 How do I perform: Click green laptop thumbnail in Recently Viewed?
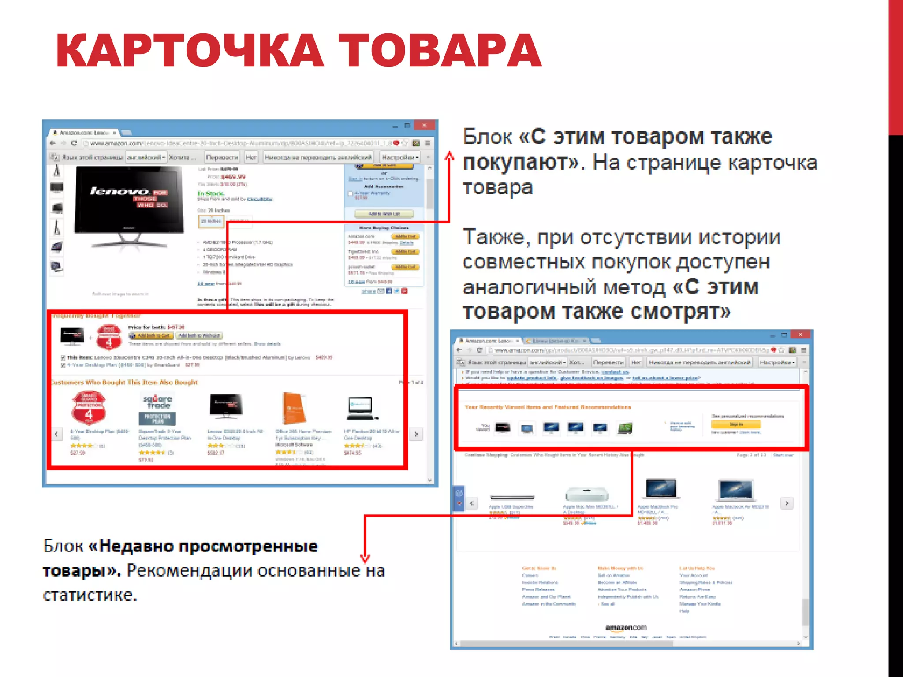pos(625,428)
